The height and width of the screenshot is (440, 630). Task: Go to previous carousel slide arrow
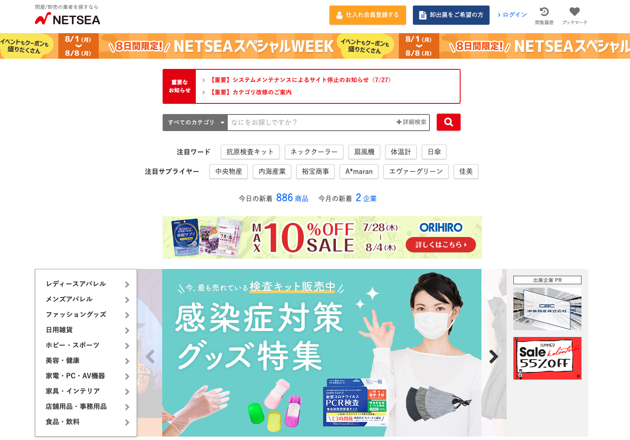(150, 357)
